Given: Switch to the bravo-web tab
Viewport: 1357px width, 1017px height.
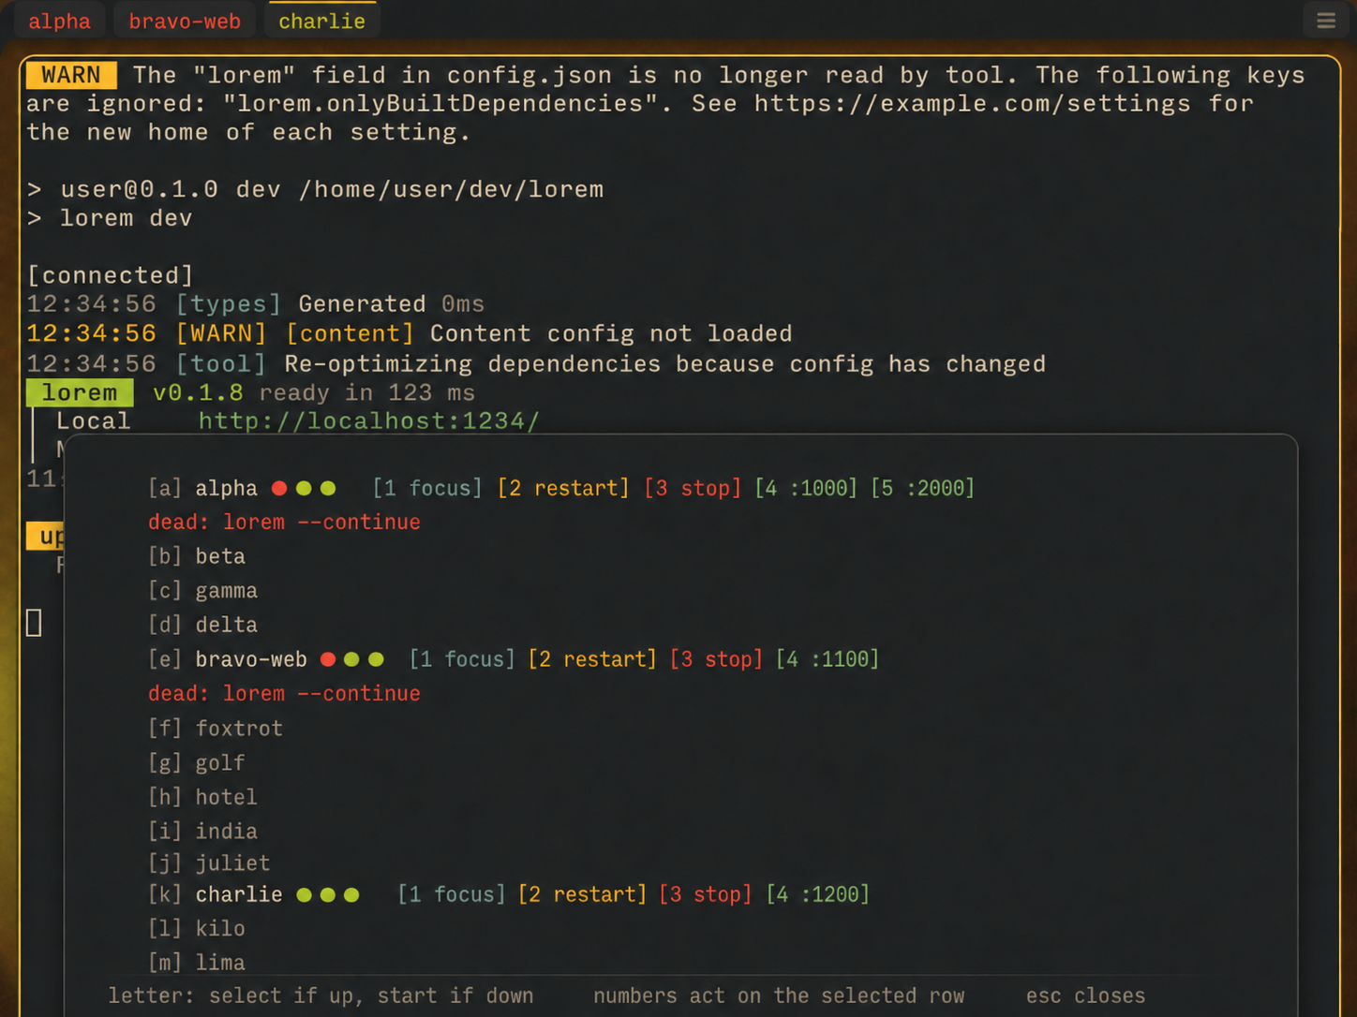Looking at the screenshot, I should [x=185, y=21].
